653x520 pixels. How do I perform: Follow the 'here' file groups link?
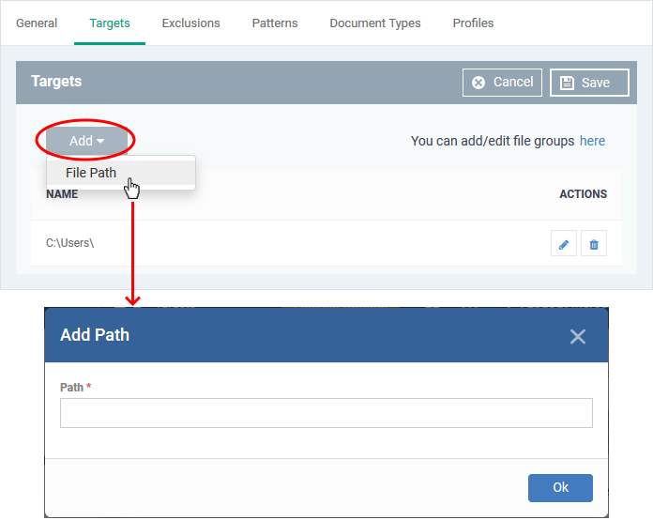592,141
